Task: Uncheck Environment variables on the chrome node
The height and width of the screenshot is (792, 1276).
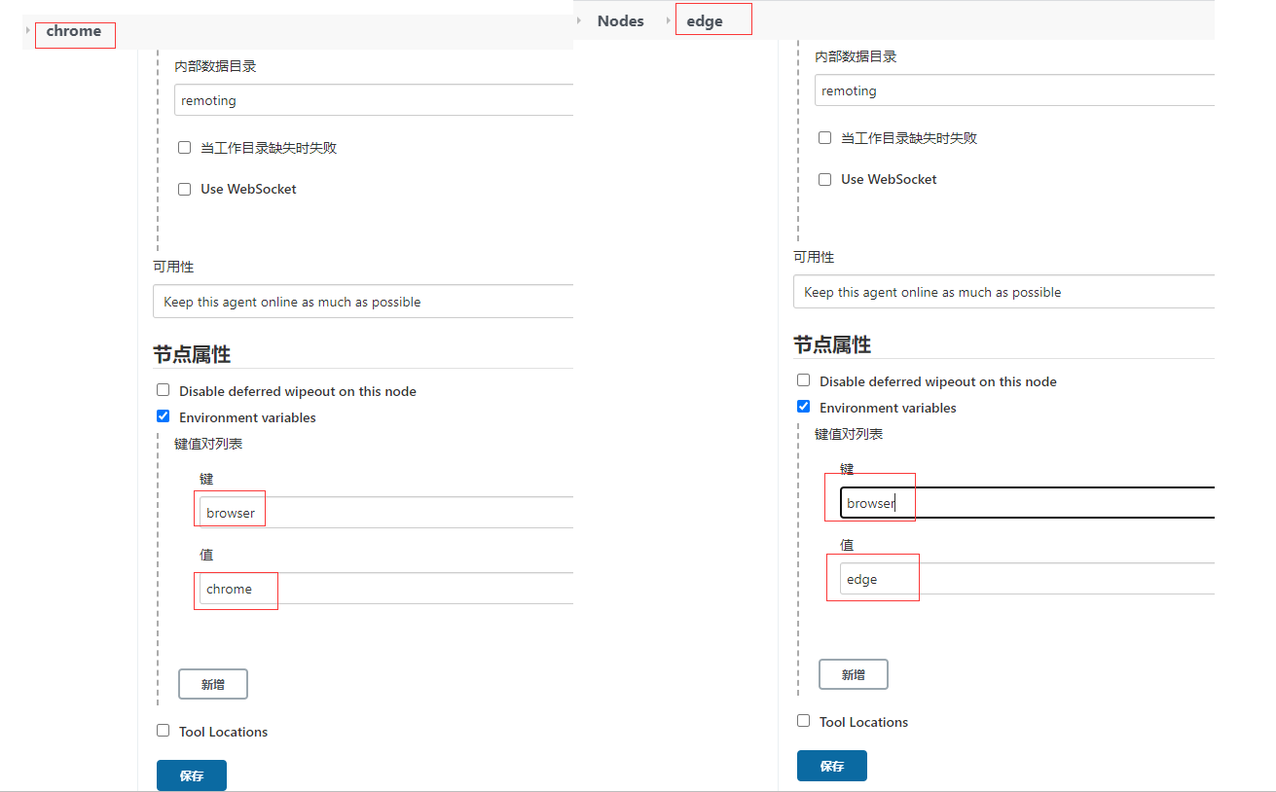Action: pyautogui.click(x=164, y=416)
